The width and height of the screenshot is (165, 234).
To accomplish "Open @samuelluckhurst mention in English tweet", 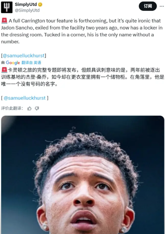I will (24, 56).
